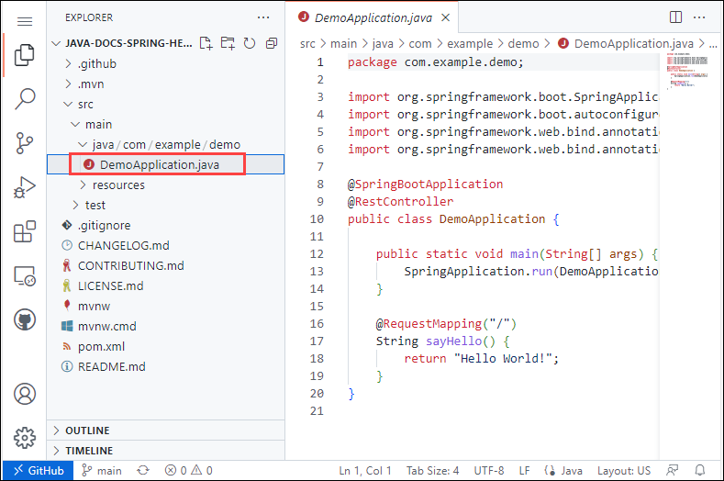Expand the TIMELINE section

click(x=165, y=451)
